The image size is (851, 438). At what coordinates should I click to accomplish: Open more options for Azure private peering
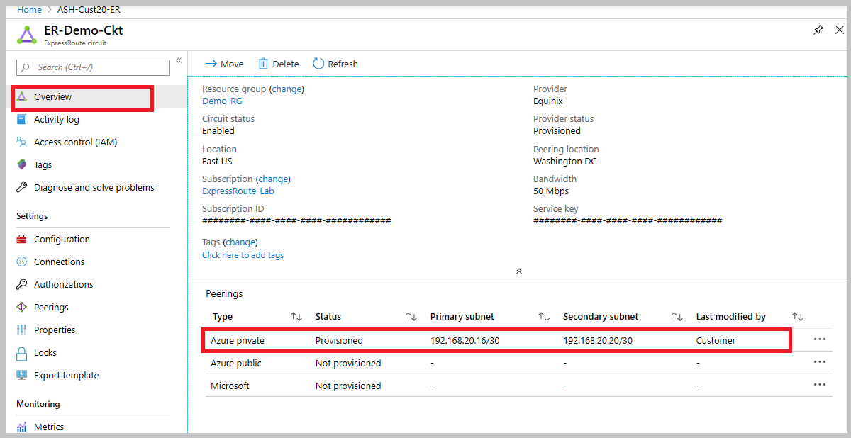(x=820, y=339)
